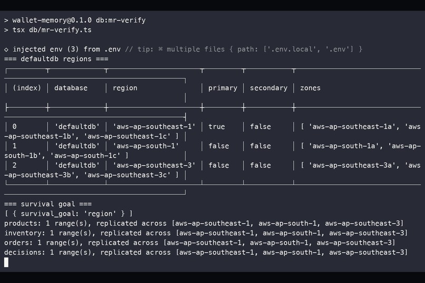Click the index cell '1'
Viewport: 425px width, 283px height.
[x=14, y=146]
